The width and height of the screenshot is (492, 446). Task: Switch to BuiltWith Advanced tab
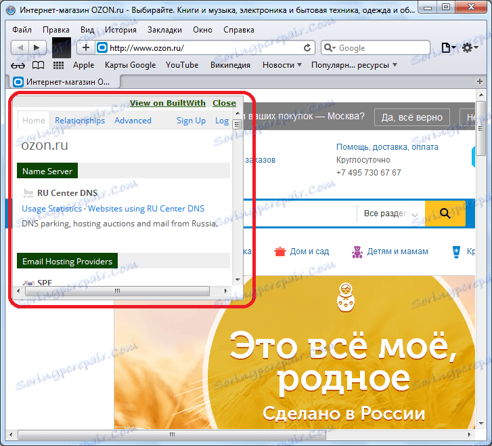(133, 121)
